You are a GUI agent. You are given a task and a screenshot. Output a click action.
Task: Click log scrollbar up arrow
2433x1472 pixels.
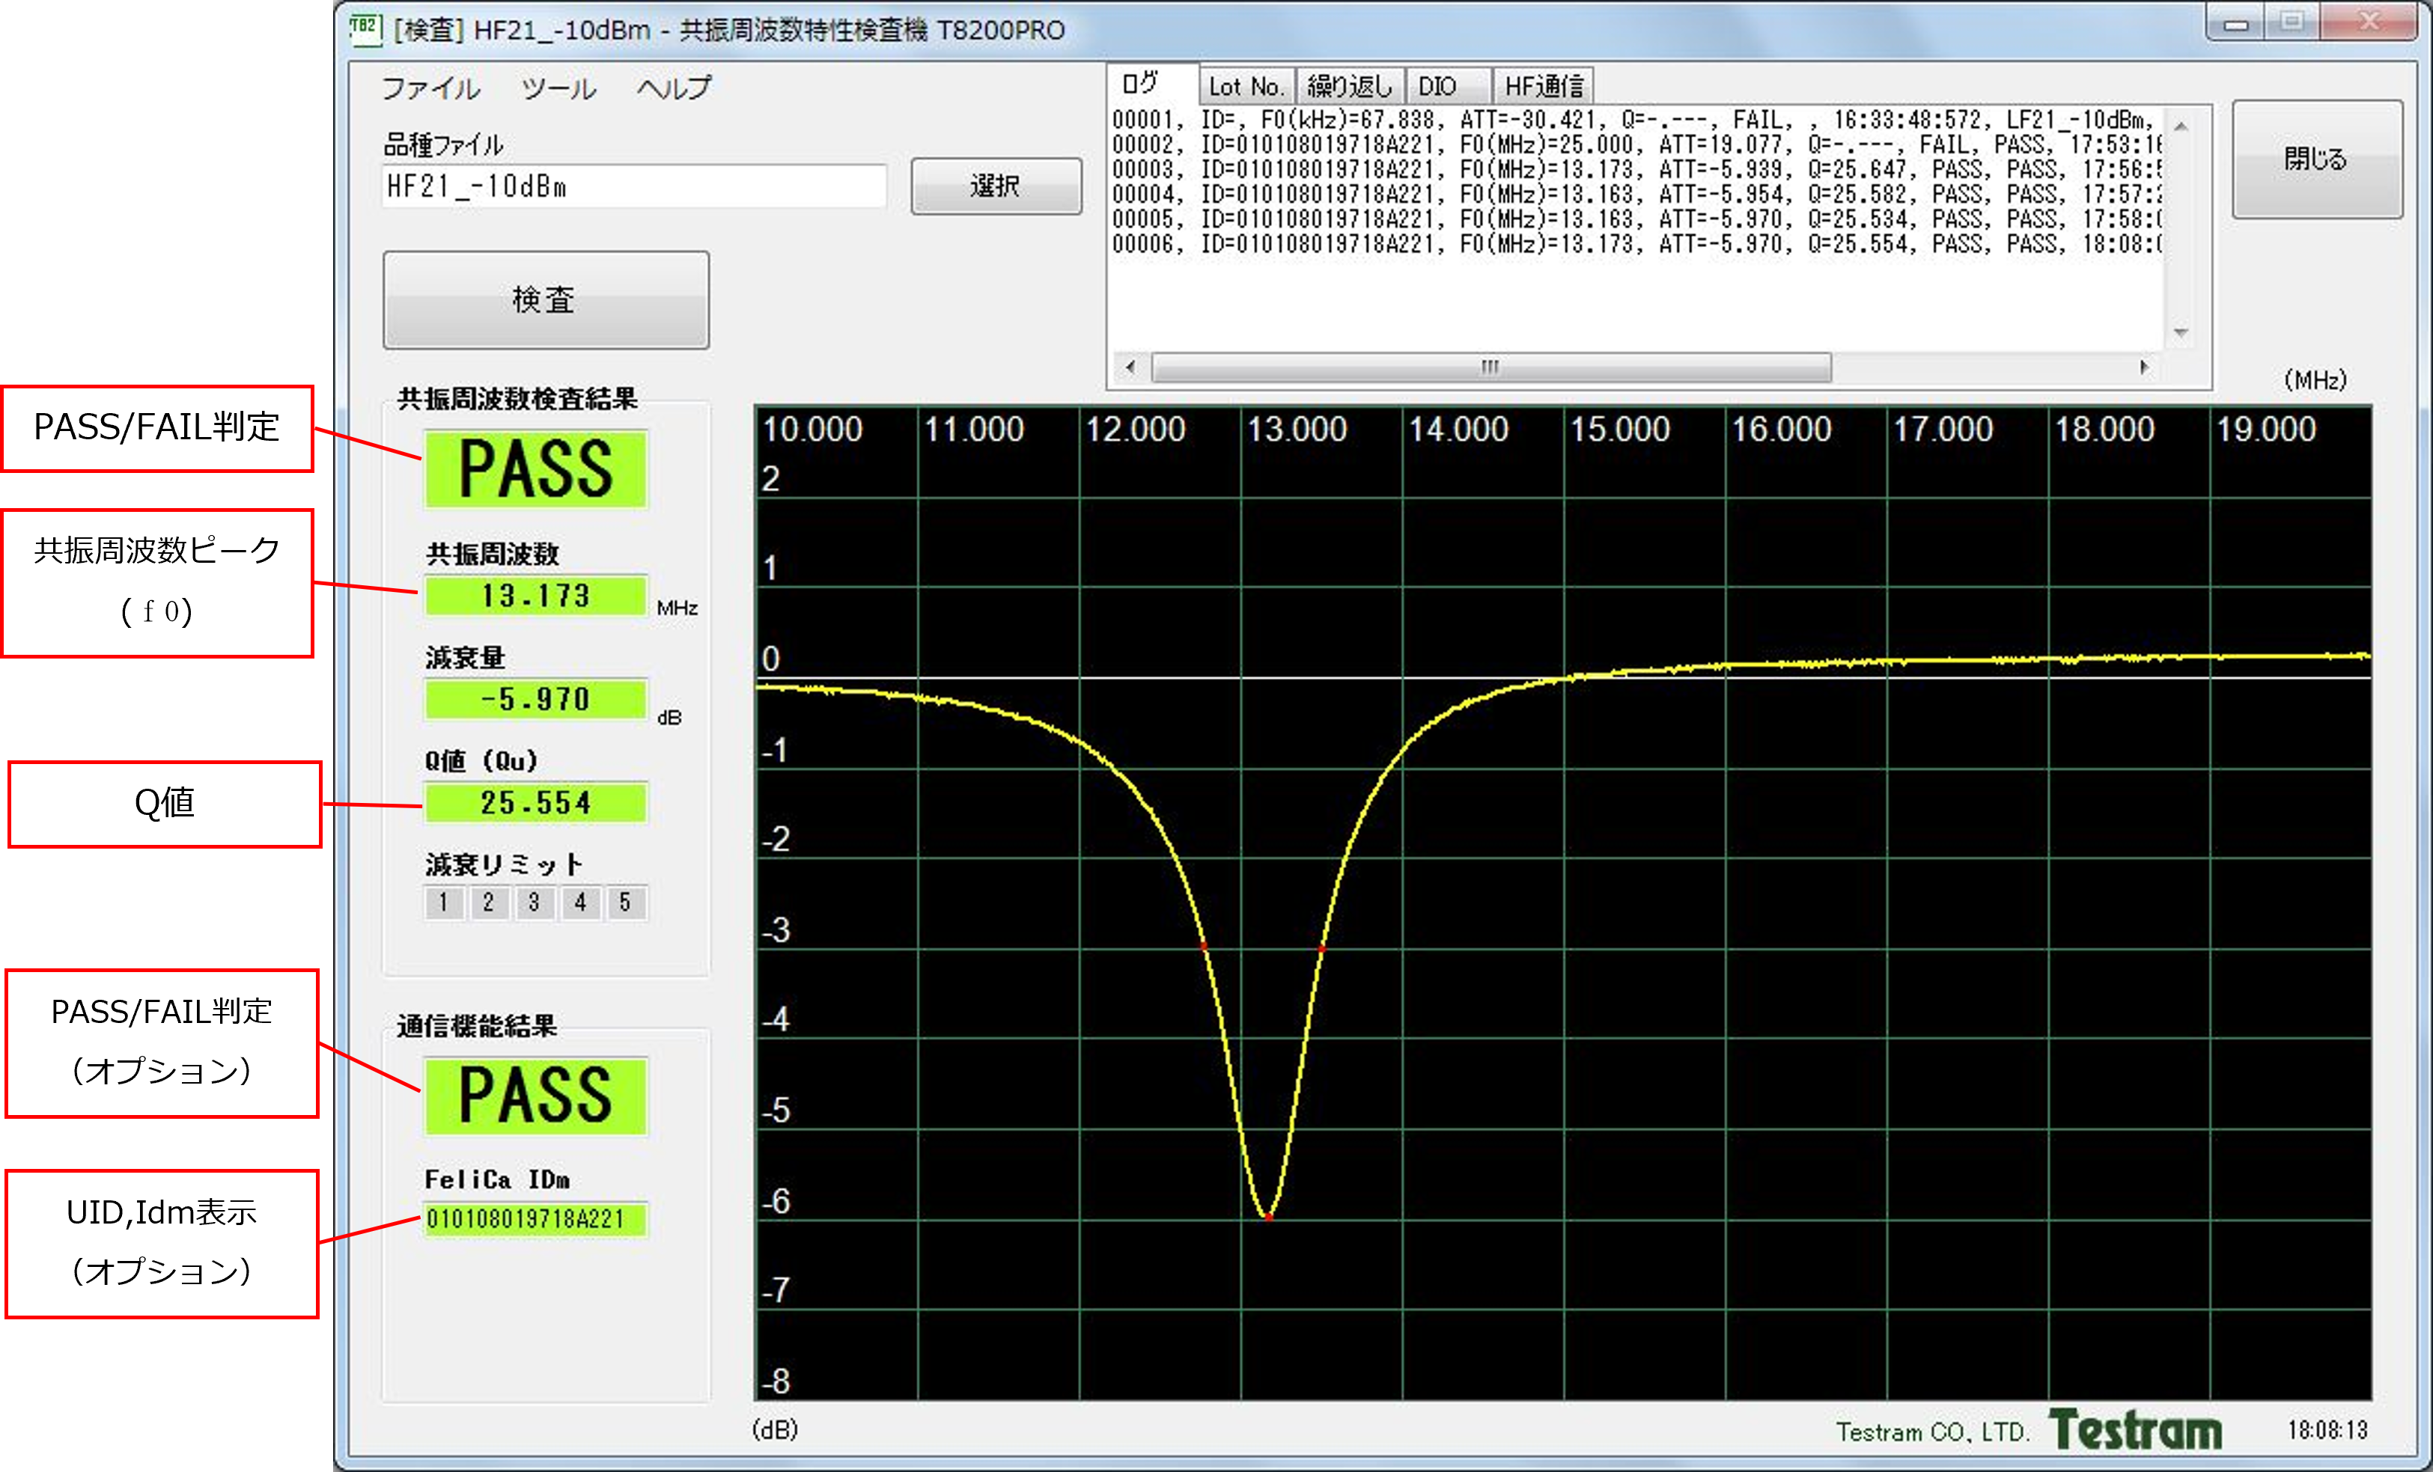pyautogui.click(x=2181, y=126)
